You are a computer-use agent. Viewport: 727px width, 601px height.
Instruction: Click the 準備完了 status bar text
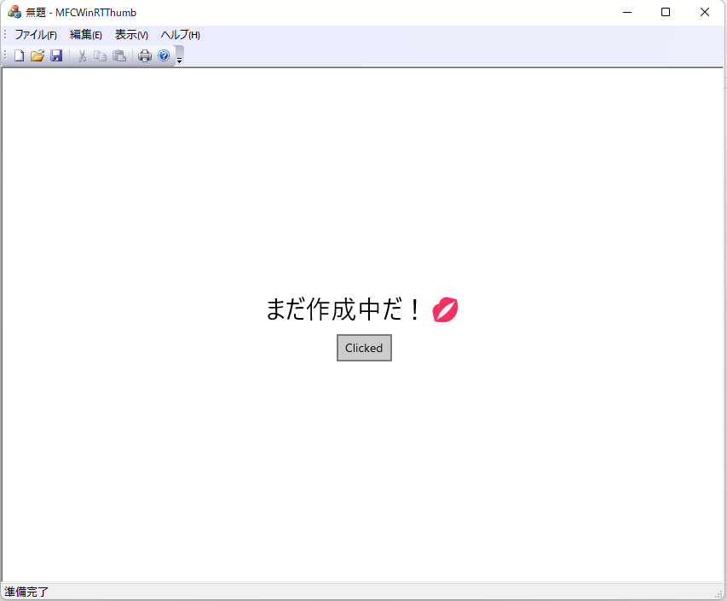pyautogui.click(x=26, y=592)
